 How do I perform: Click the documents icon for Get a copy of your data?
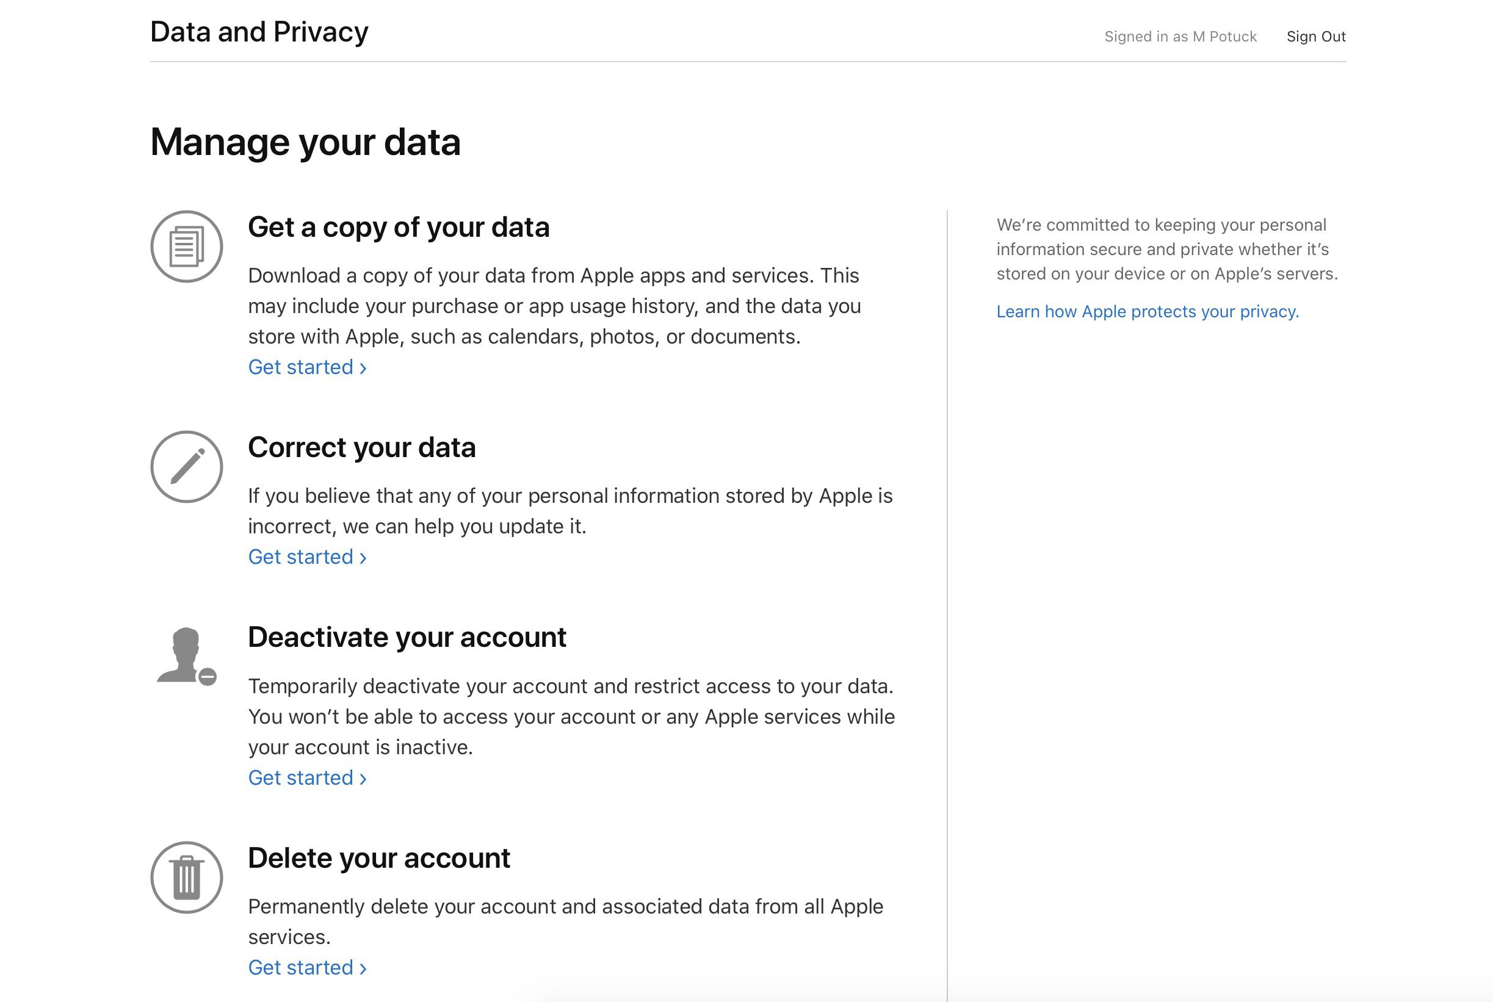click(x=186, y=245)
